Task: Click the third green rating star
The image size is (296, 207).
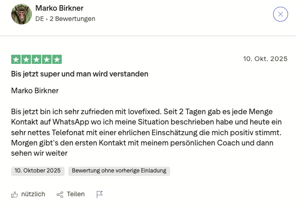Action: (36, 59)
